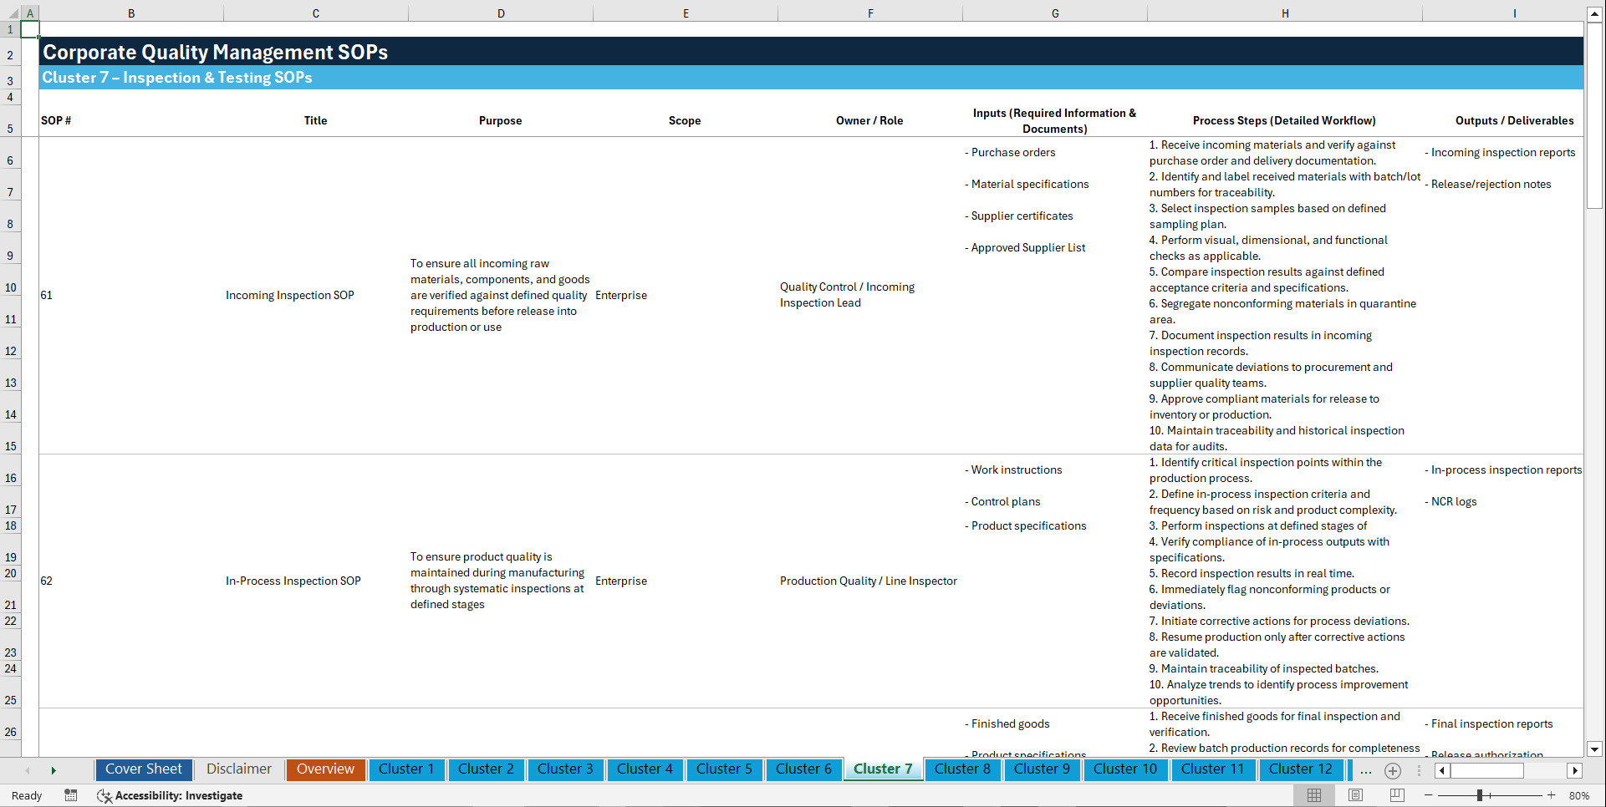1606x807 pixels.
Task: Click Production Quality / Line Inspector cell
Action: pos(869,581)
